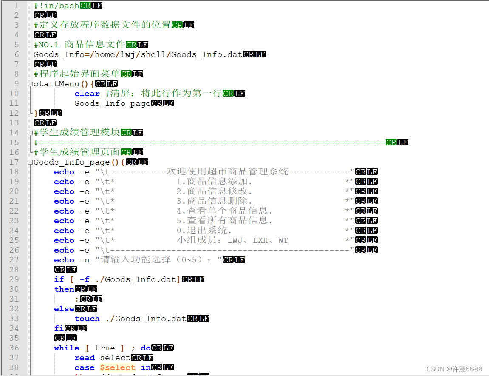Click the 'touch' command on line 33
This screenshot has width=489, height=376.
coord(87,318)
